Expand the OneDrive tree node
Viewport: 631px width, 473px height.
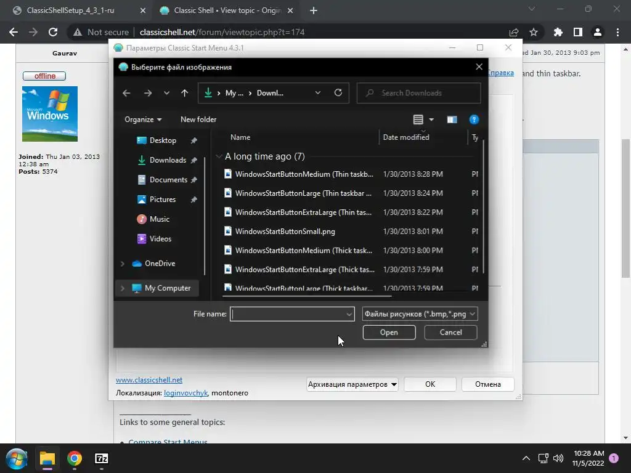click(123, 264)
